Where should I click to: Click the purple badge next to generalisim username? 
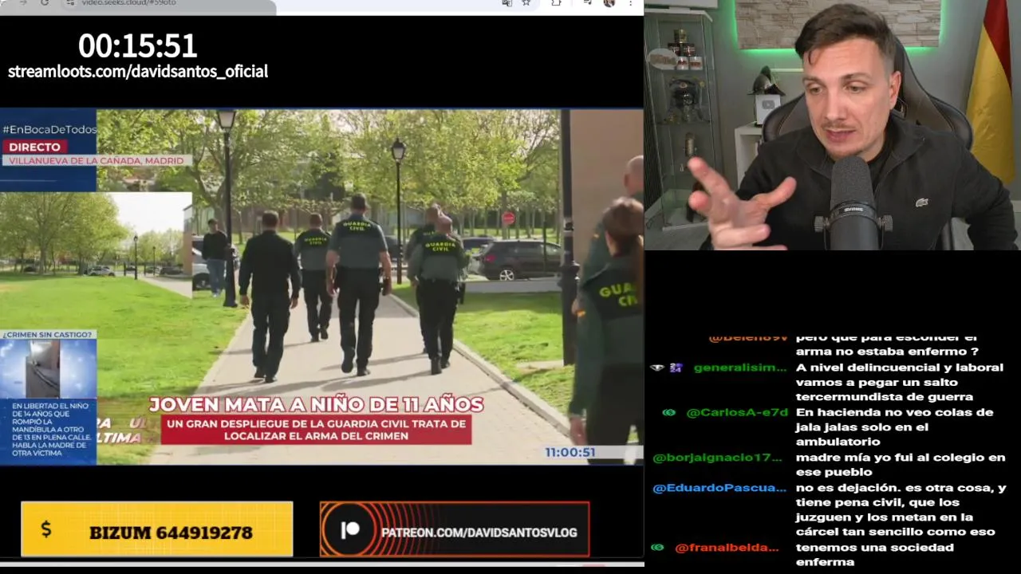click(x=676, y=368)
